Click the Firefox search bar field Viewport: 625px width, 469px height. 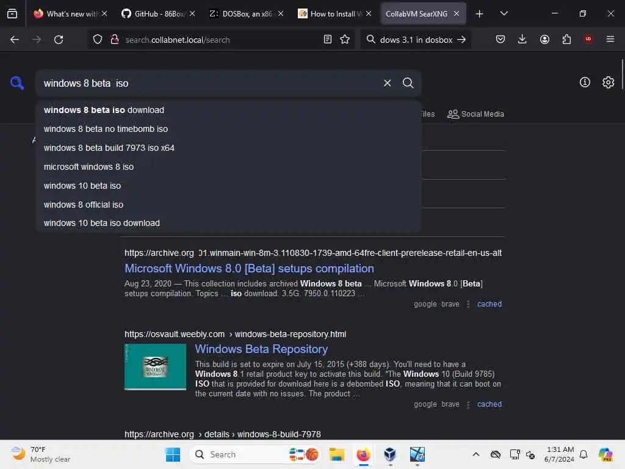(416, 40)
